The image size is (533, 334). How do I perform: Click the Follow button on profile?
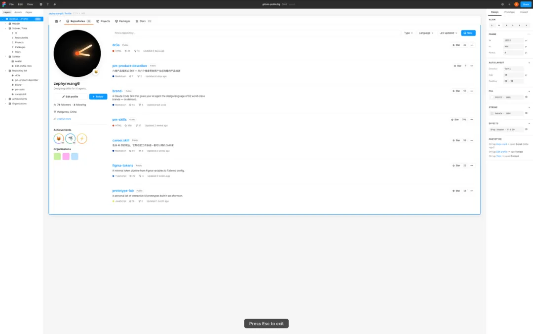click(x=98, y=97)
